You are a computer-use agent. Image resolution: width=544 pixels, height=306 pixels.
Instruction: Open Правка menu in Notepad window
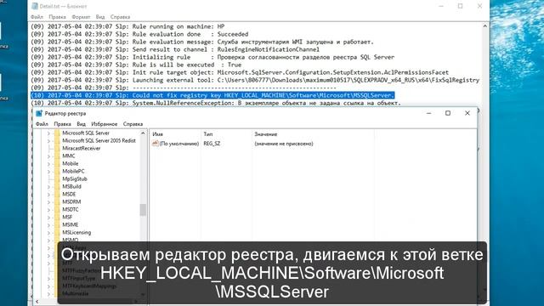click(x=57, y=17)
